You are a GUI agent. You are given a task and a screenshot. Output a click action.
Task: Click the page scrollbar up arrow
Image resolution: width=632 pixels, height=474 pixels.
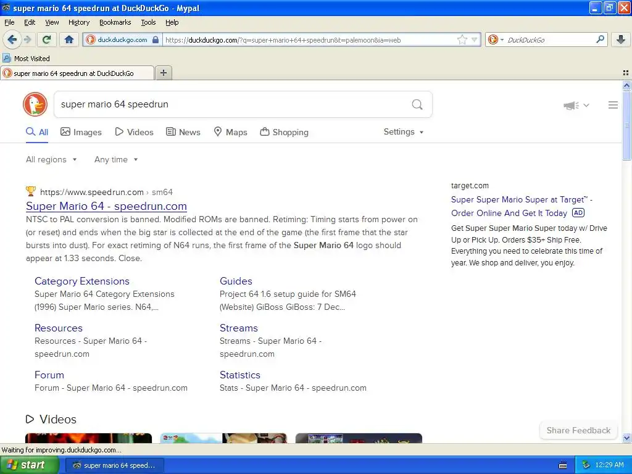click(626, 85)
